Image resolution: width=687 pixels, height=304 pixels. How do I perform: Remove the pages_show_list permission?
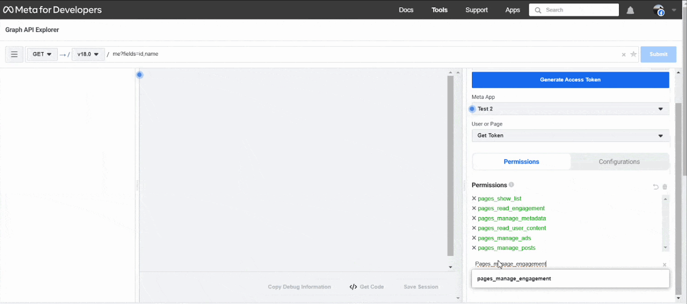pyautogui.click(x=474, y=198)
